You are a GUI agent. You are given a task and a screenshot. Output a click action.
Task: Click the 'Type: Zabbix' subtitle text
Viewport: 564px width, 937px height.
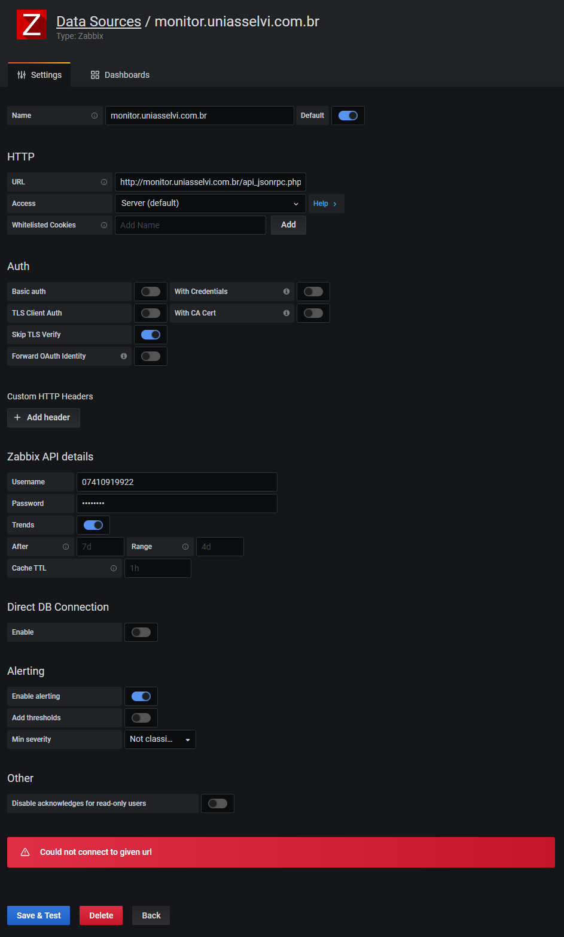[80, 36]
